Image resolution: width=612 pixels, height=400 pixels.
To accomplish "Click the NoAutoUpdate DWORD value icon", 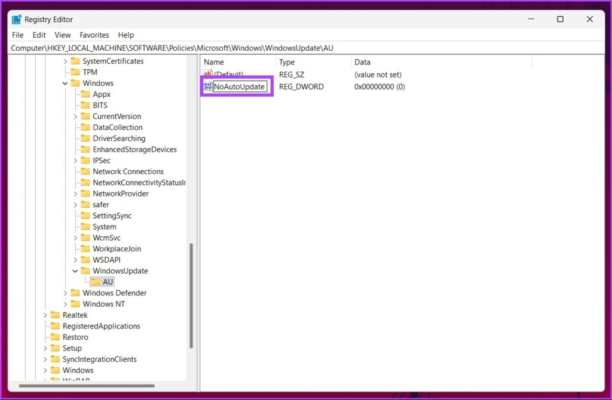I will tap(207, 87).
